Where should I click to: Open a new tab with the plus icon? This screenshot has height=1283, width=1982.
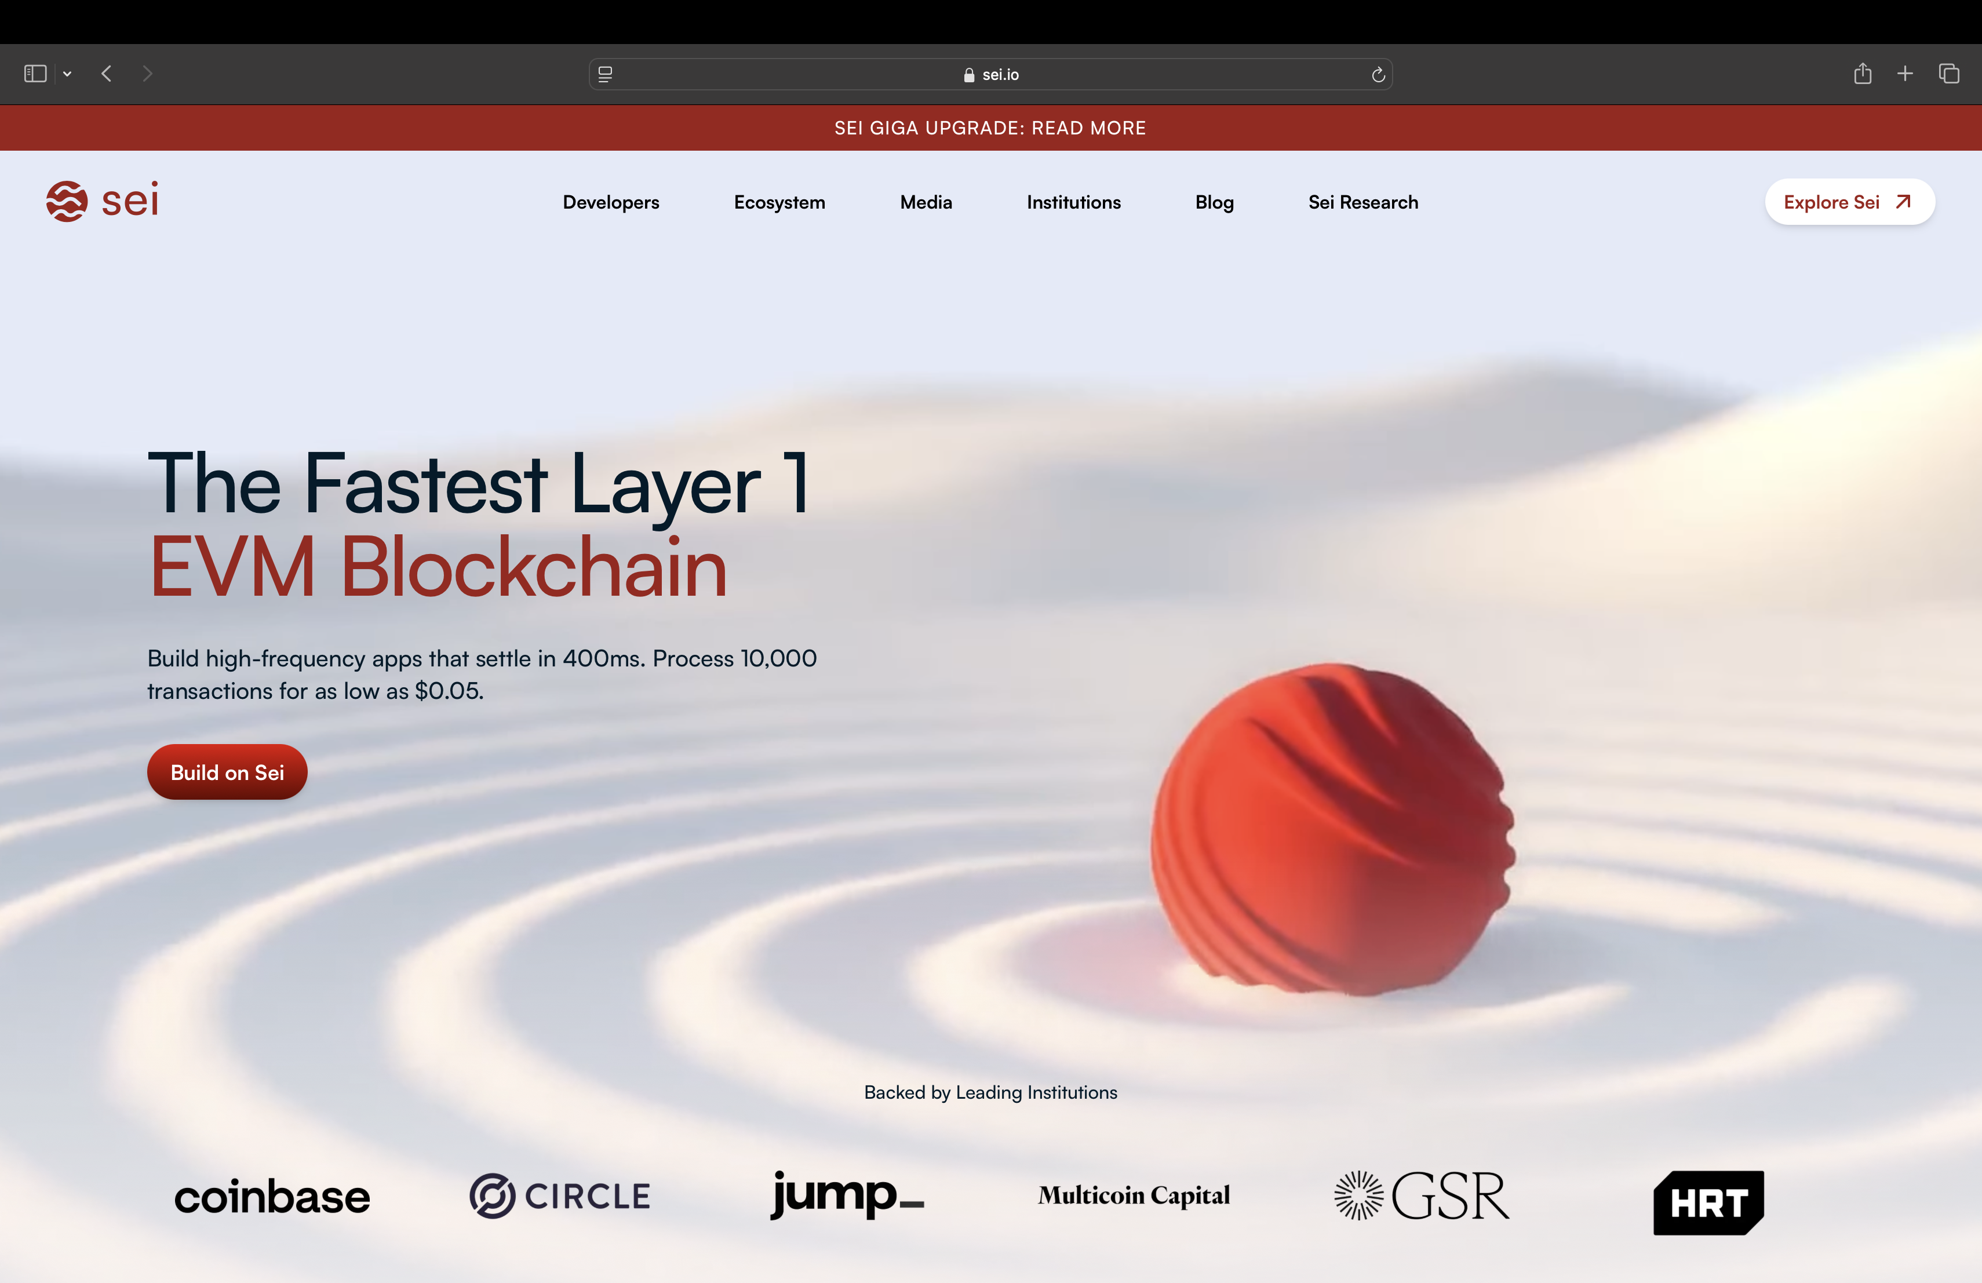(1906, 74)
